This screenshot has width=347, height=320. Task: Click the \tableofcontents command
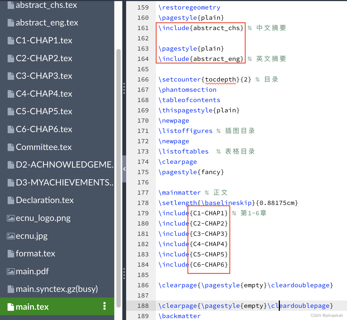[189, 100]
